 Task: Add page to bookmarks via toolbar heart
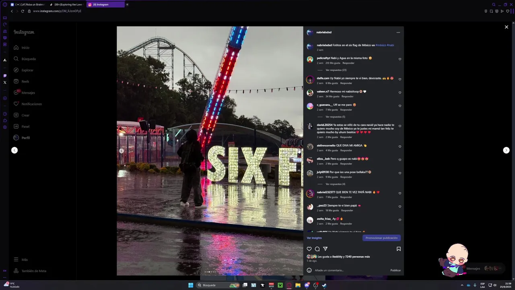[507, 11]
